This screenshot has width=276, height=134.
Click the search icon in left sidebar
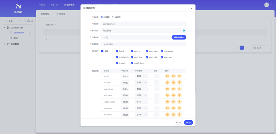[x=25, y=21]
